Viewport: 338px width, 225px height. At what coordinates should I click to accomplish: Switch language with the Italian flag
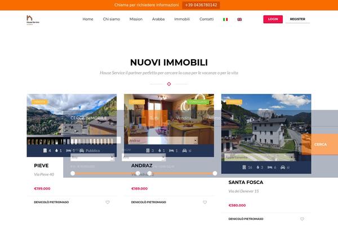coord(225,19)
